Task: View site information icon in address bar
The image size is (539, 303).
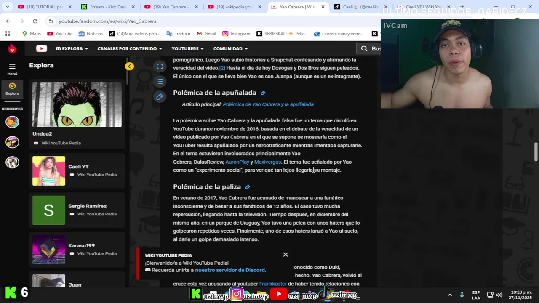Action: (51, 21)
